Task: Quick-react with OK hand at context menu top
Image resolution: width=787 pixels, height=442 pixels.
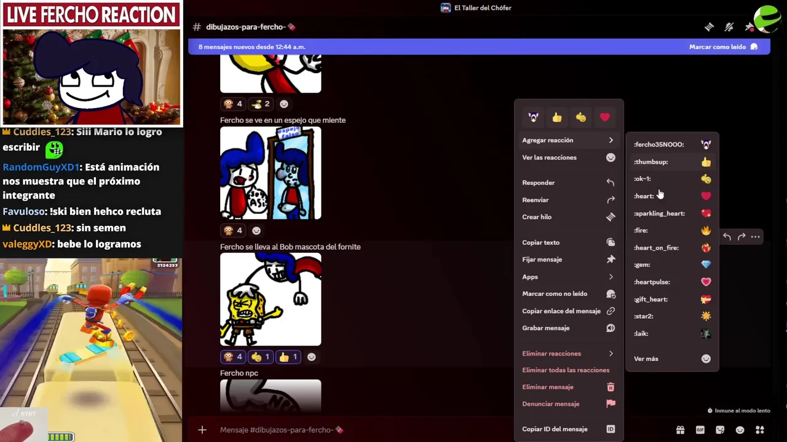Action: click(x=581, y=117)
